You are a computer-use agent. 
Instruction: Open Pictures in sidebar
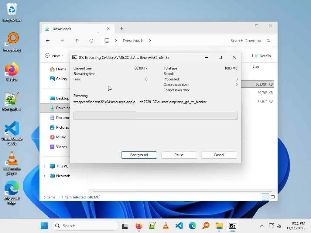pyautogui.click(x=59, y=127)
